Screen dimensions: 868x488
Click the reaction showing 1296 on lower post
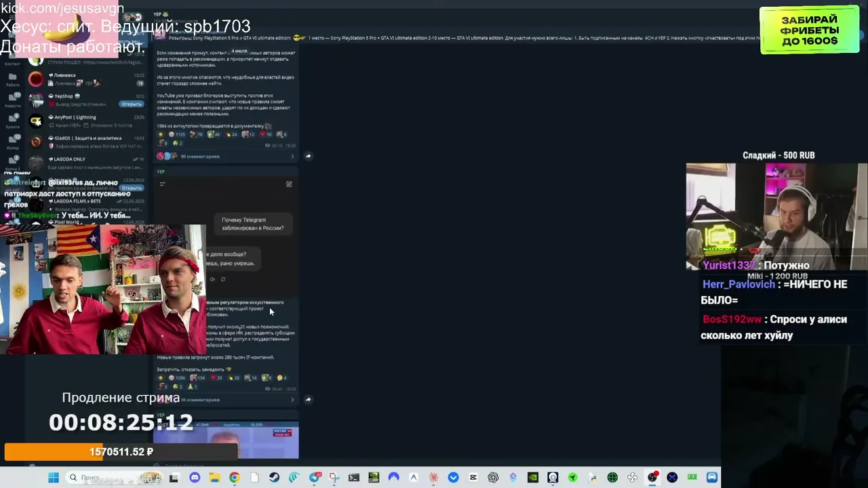[176, 378]
